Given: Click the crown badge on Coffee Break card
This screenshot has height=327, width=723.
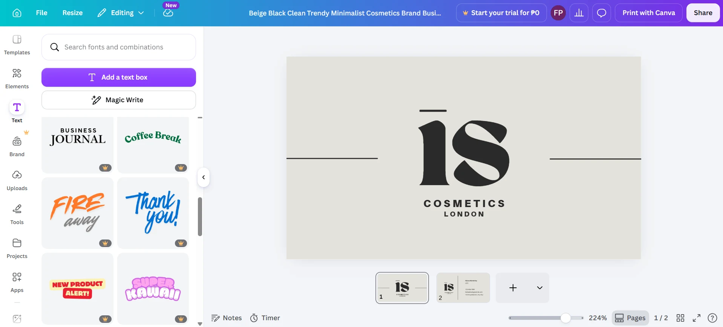Looking at the screenshot, I should pos(181,168).
